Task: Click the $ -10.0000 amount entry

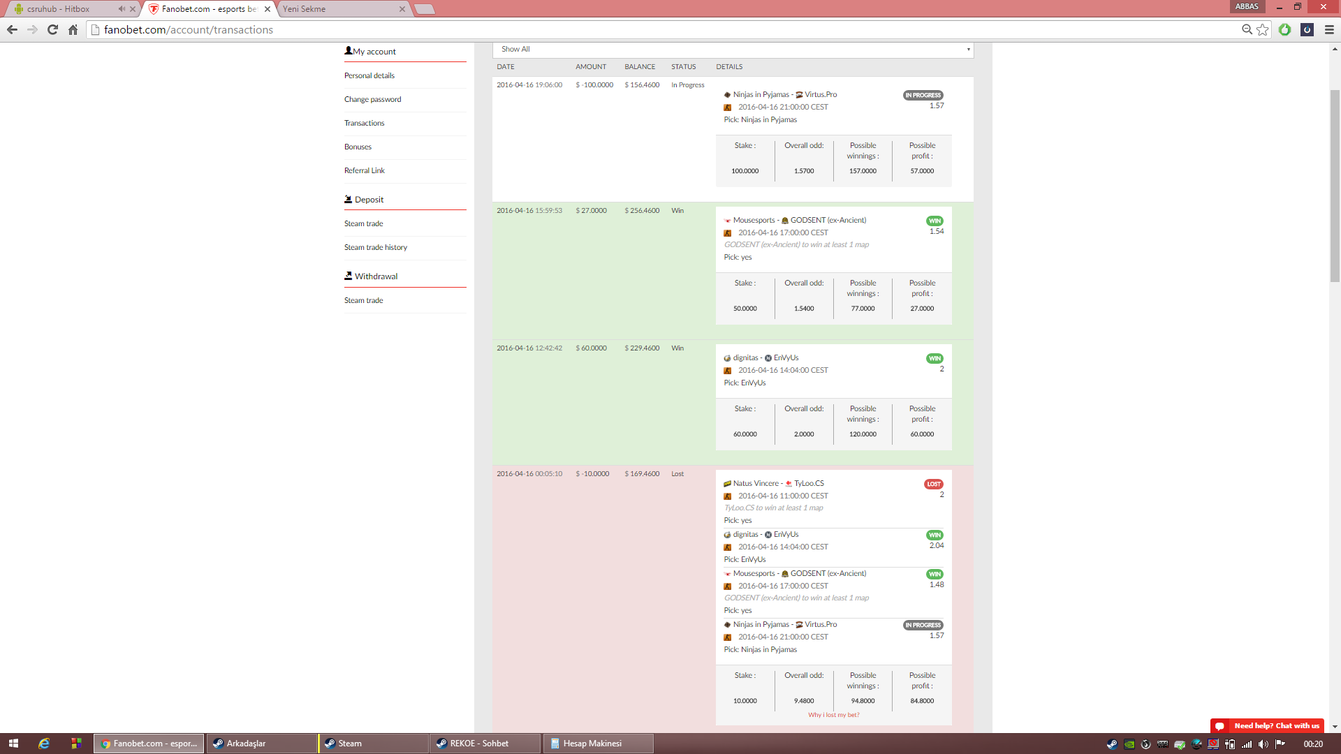Action: pos(592,473)
